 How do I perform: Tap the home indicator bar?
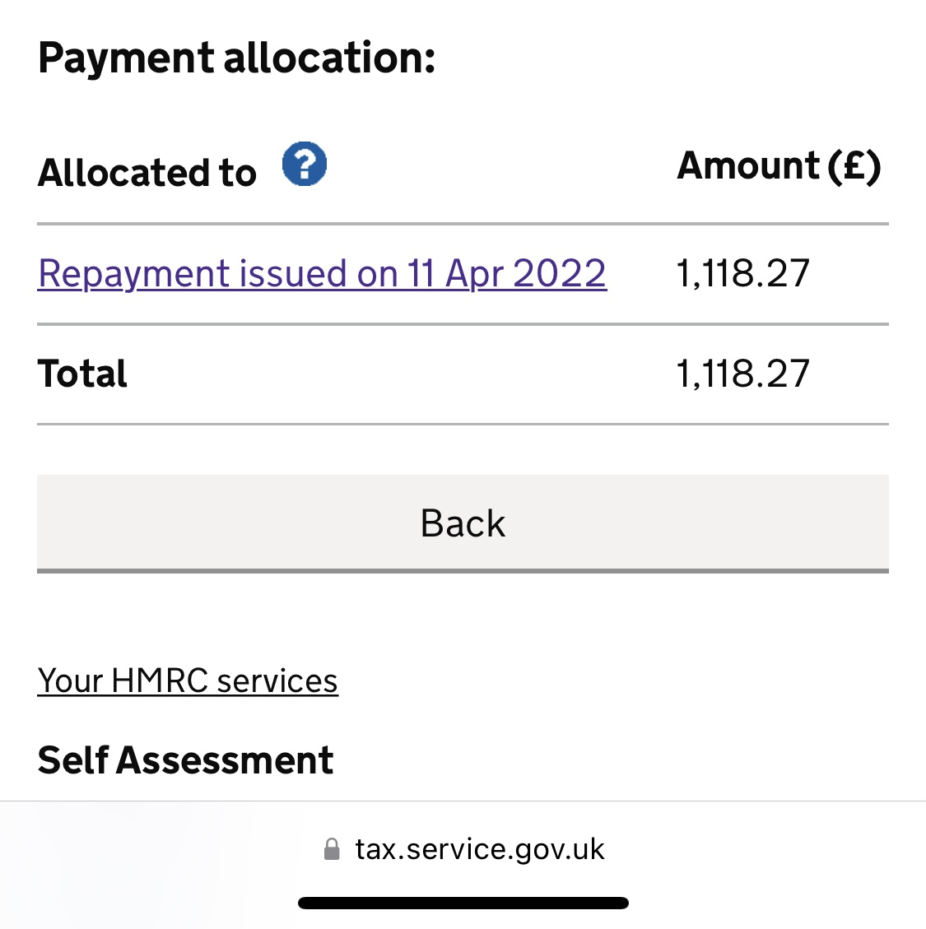(x=463, y=903)
